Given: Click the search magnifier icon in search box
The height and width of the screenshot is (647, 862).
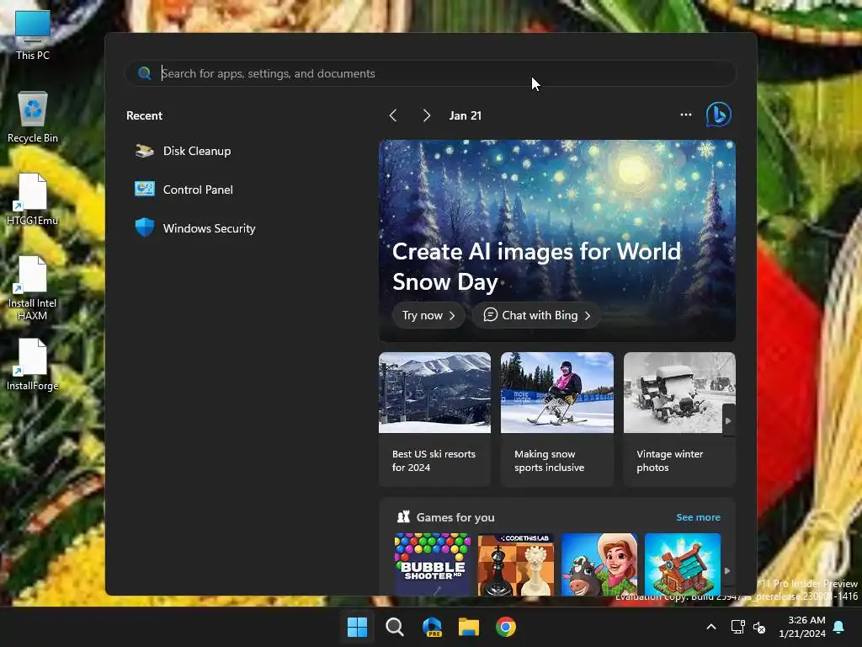Looking at the screenshot, I should click(145, 73).
